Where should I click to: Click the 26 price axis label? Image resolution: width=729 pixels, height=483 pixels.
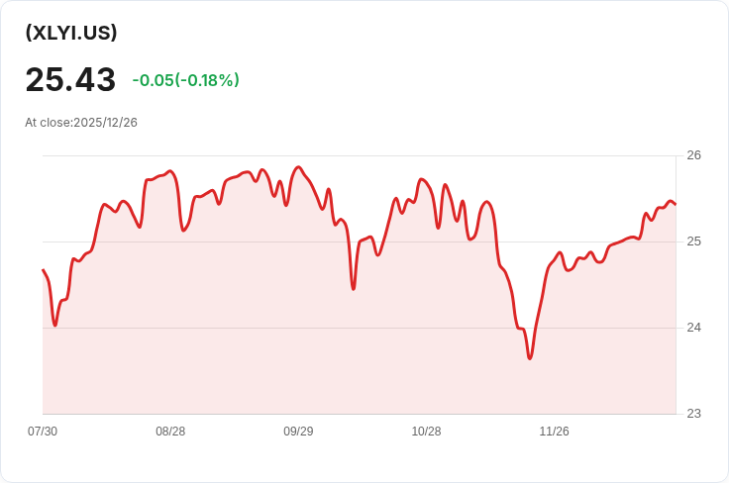click(693, 155)
